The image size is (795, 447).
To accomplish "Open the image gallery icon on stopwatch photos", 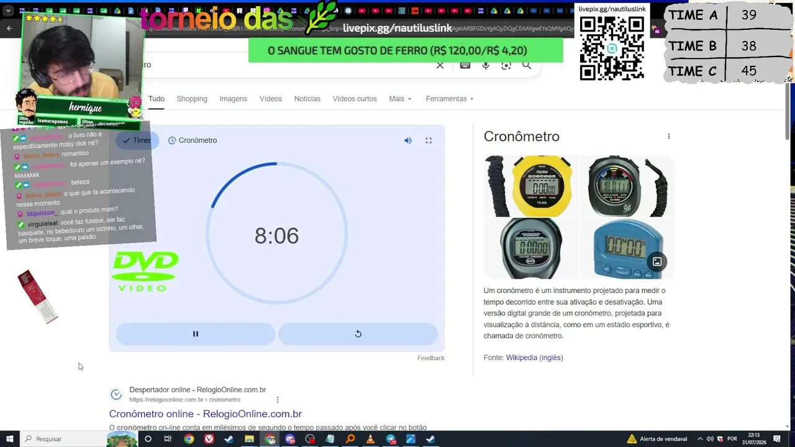I will point(657,262).
